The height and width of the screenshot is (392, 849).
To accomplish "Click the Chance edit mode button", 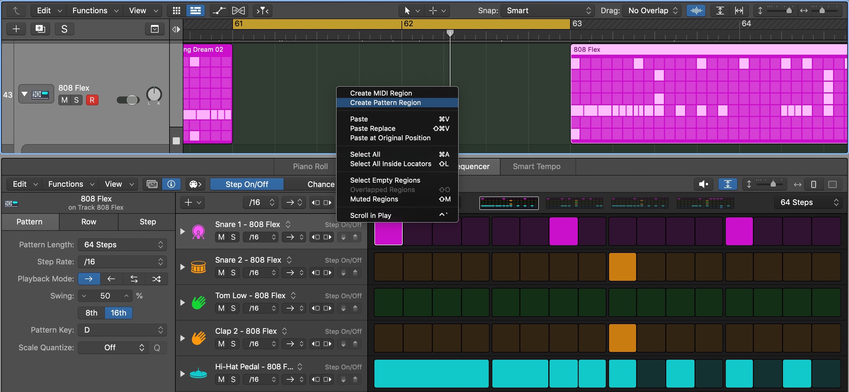I will tap(320, 184).
